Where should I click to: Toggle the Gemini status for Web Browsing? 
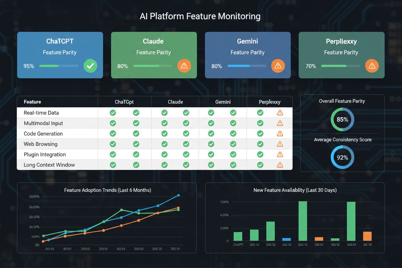[x=211, y=144]
